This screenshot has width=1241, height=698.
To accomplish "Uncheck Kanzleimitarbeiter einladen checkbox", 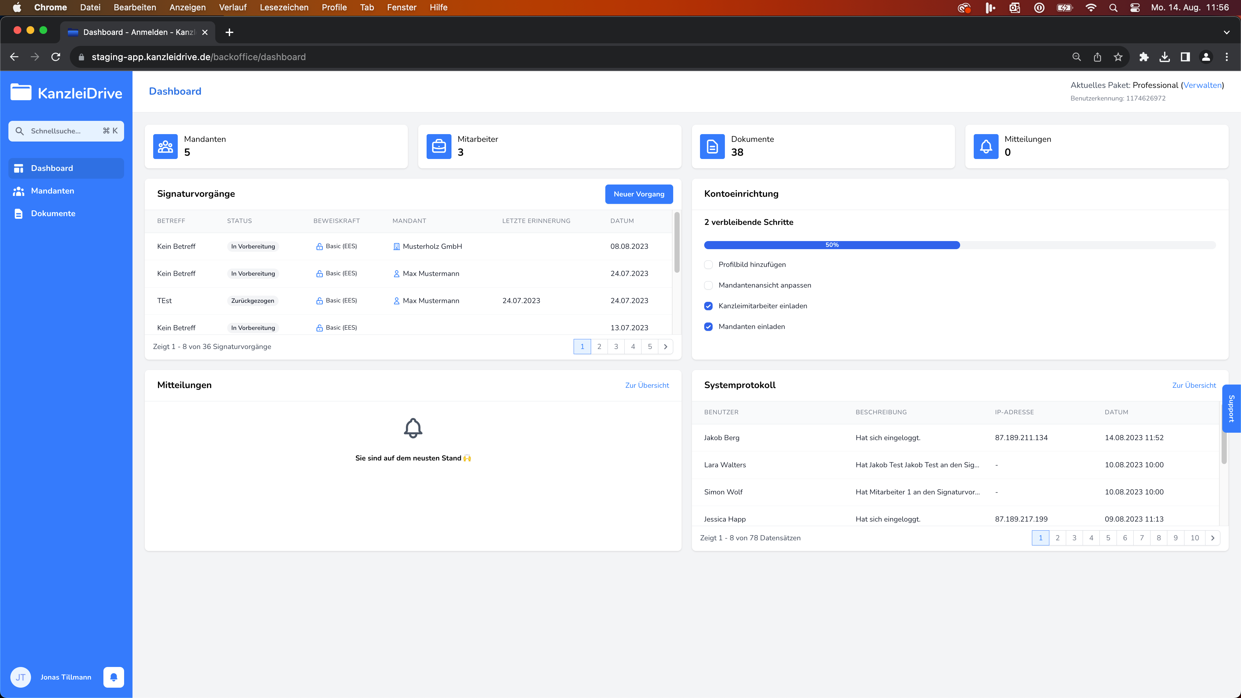I will [x=708, y=306].
